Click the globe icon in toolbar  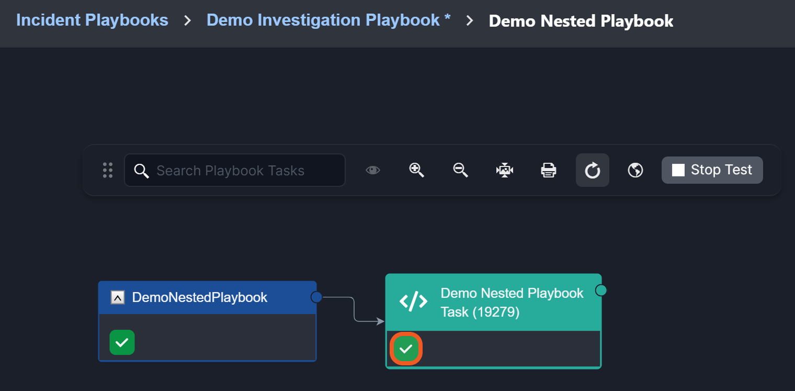pyautogui.click(x=635, y=170)
